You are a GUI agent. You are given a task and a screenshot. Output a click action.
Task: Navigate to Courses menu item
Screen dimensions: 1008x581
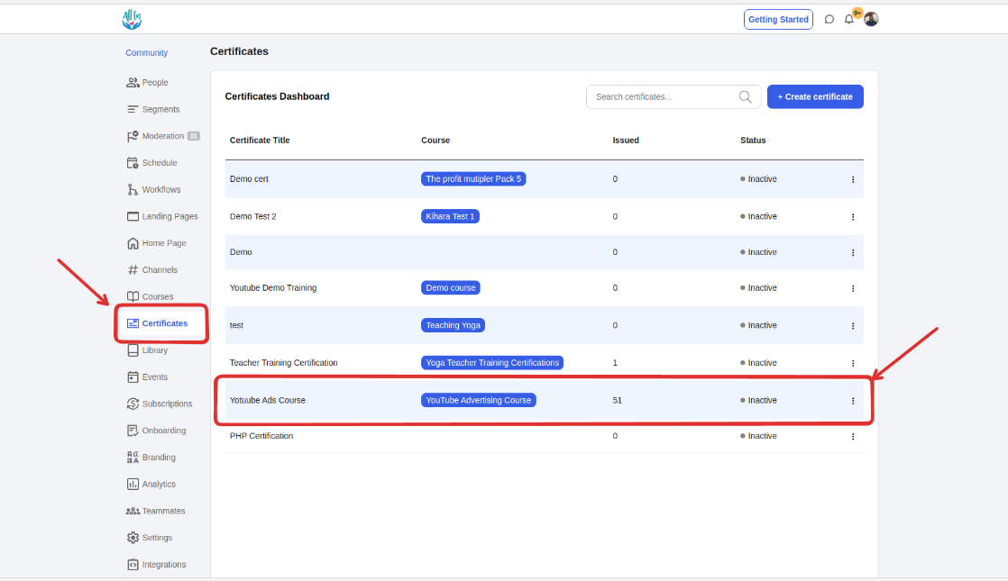click(x=158, y=296)
